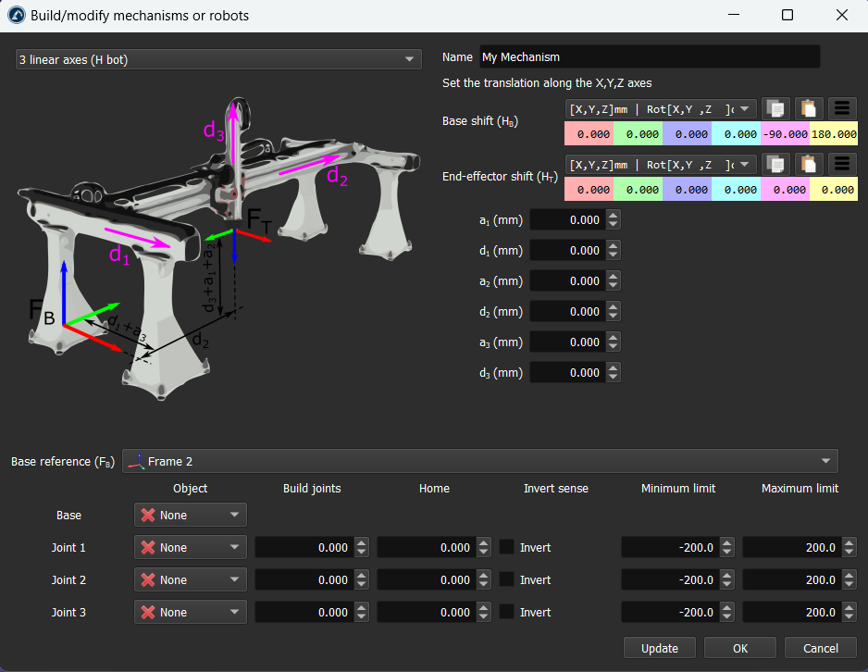Open Base shift orientation format dropdown
This screenshot has height=672, width=868.
(x=661, y=108)
